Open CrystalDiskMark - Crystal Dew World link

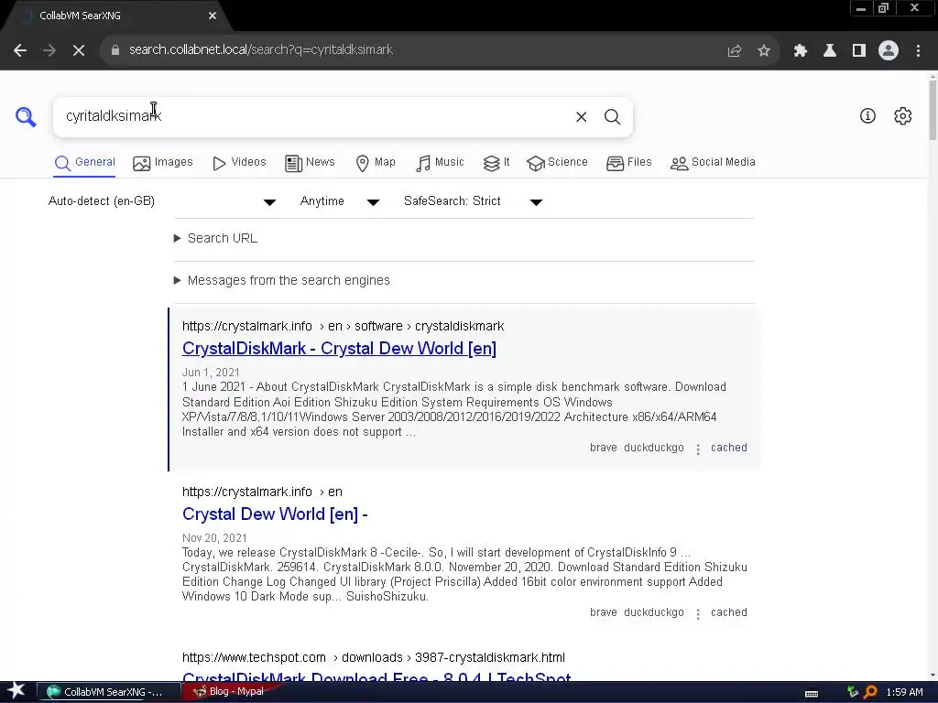pyautogui.click(x=339, y=349)
